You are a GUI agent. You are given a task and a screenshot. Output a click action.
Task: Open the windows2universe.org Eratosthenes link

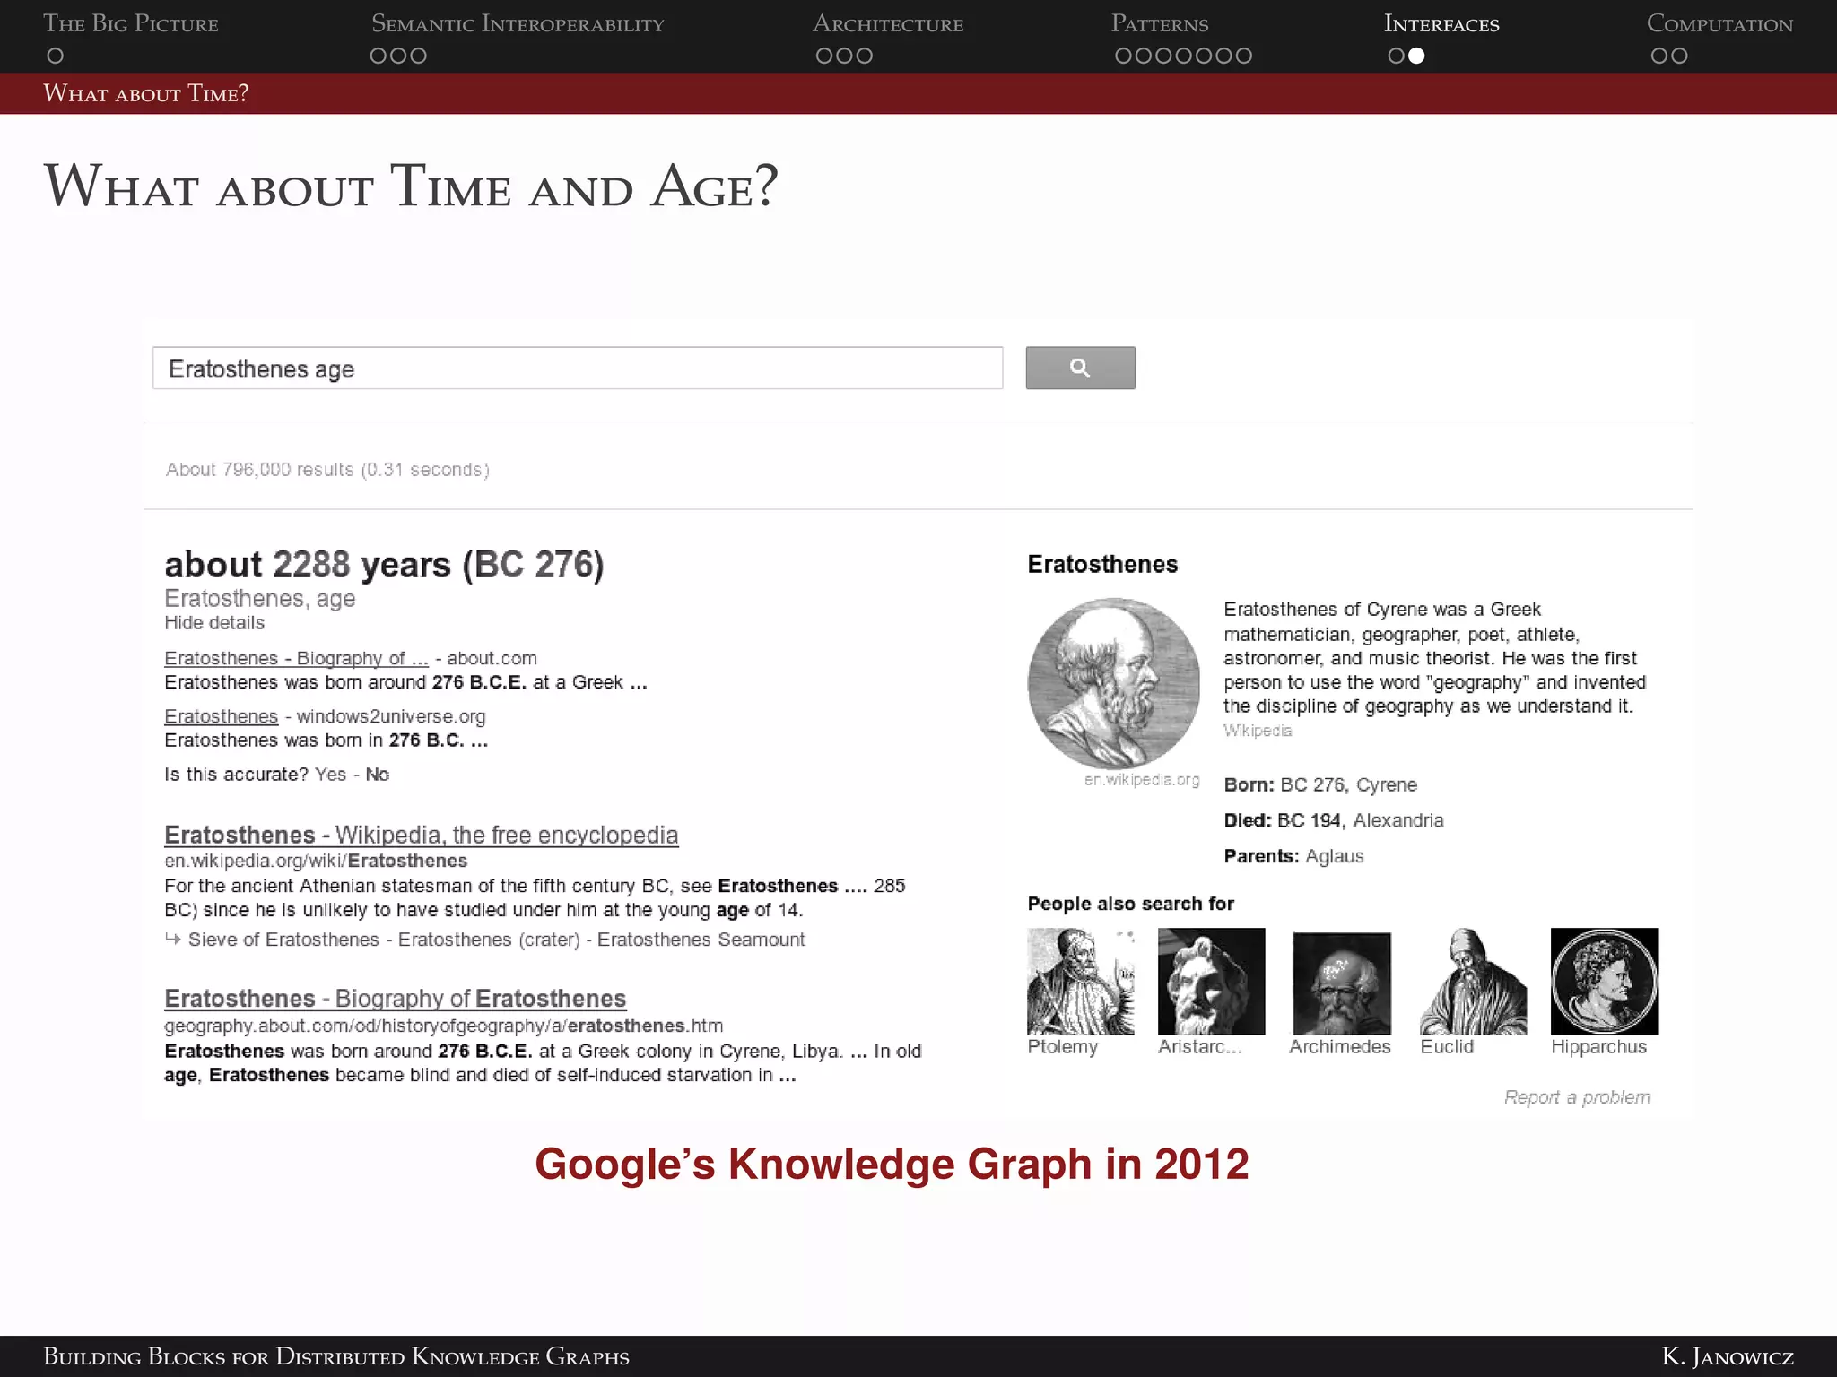click(x=221, y=716)
